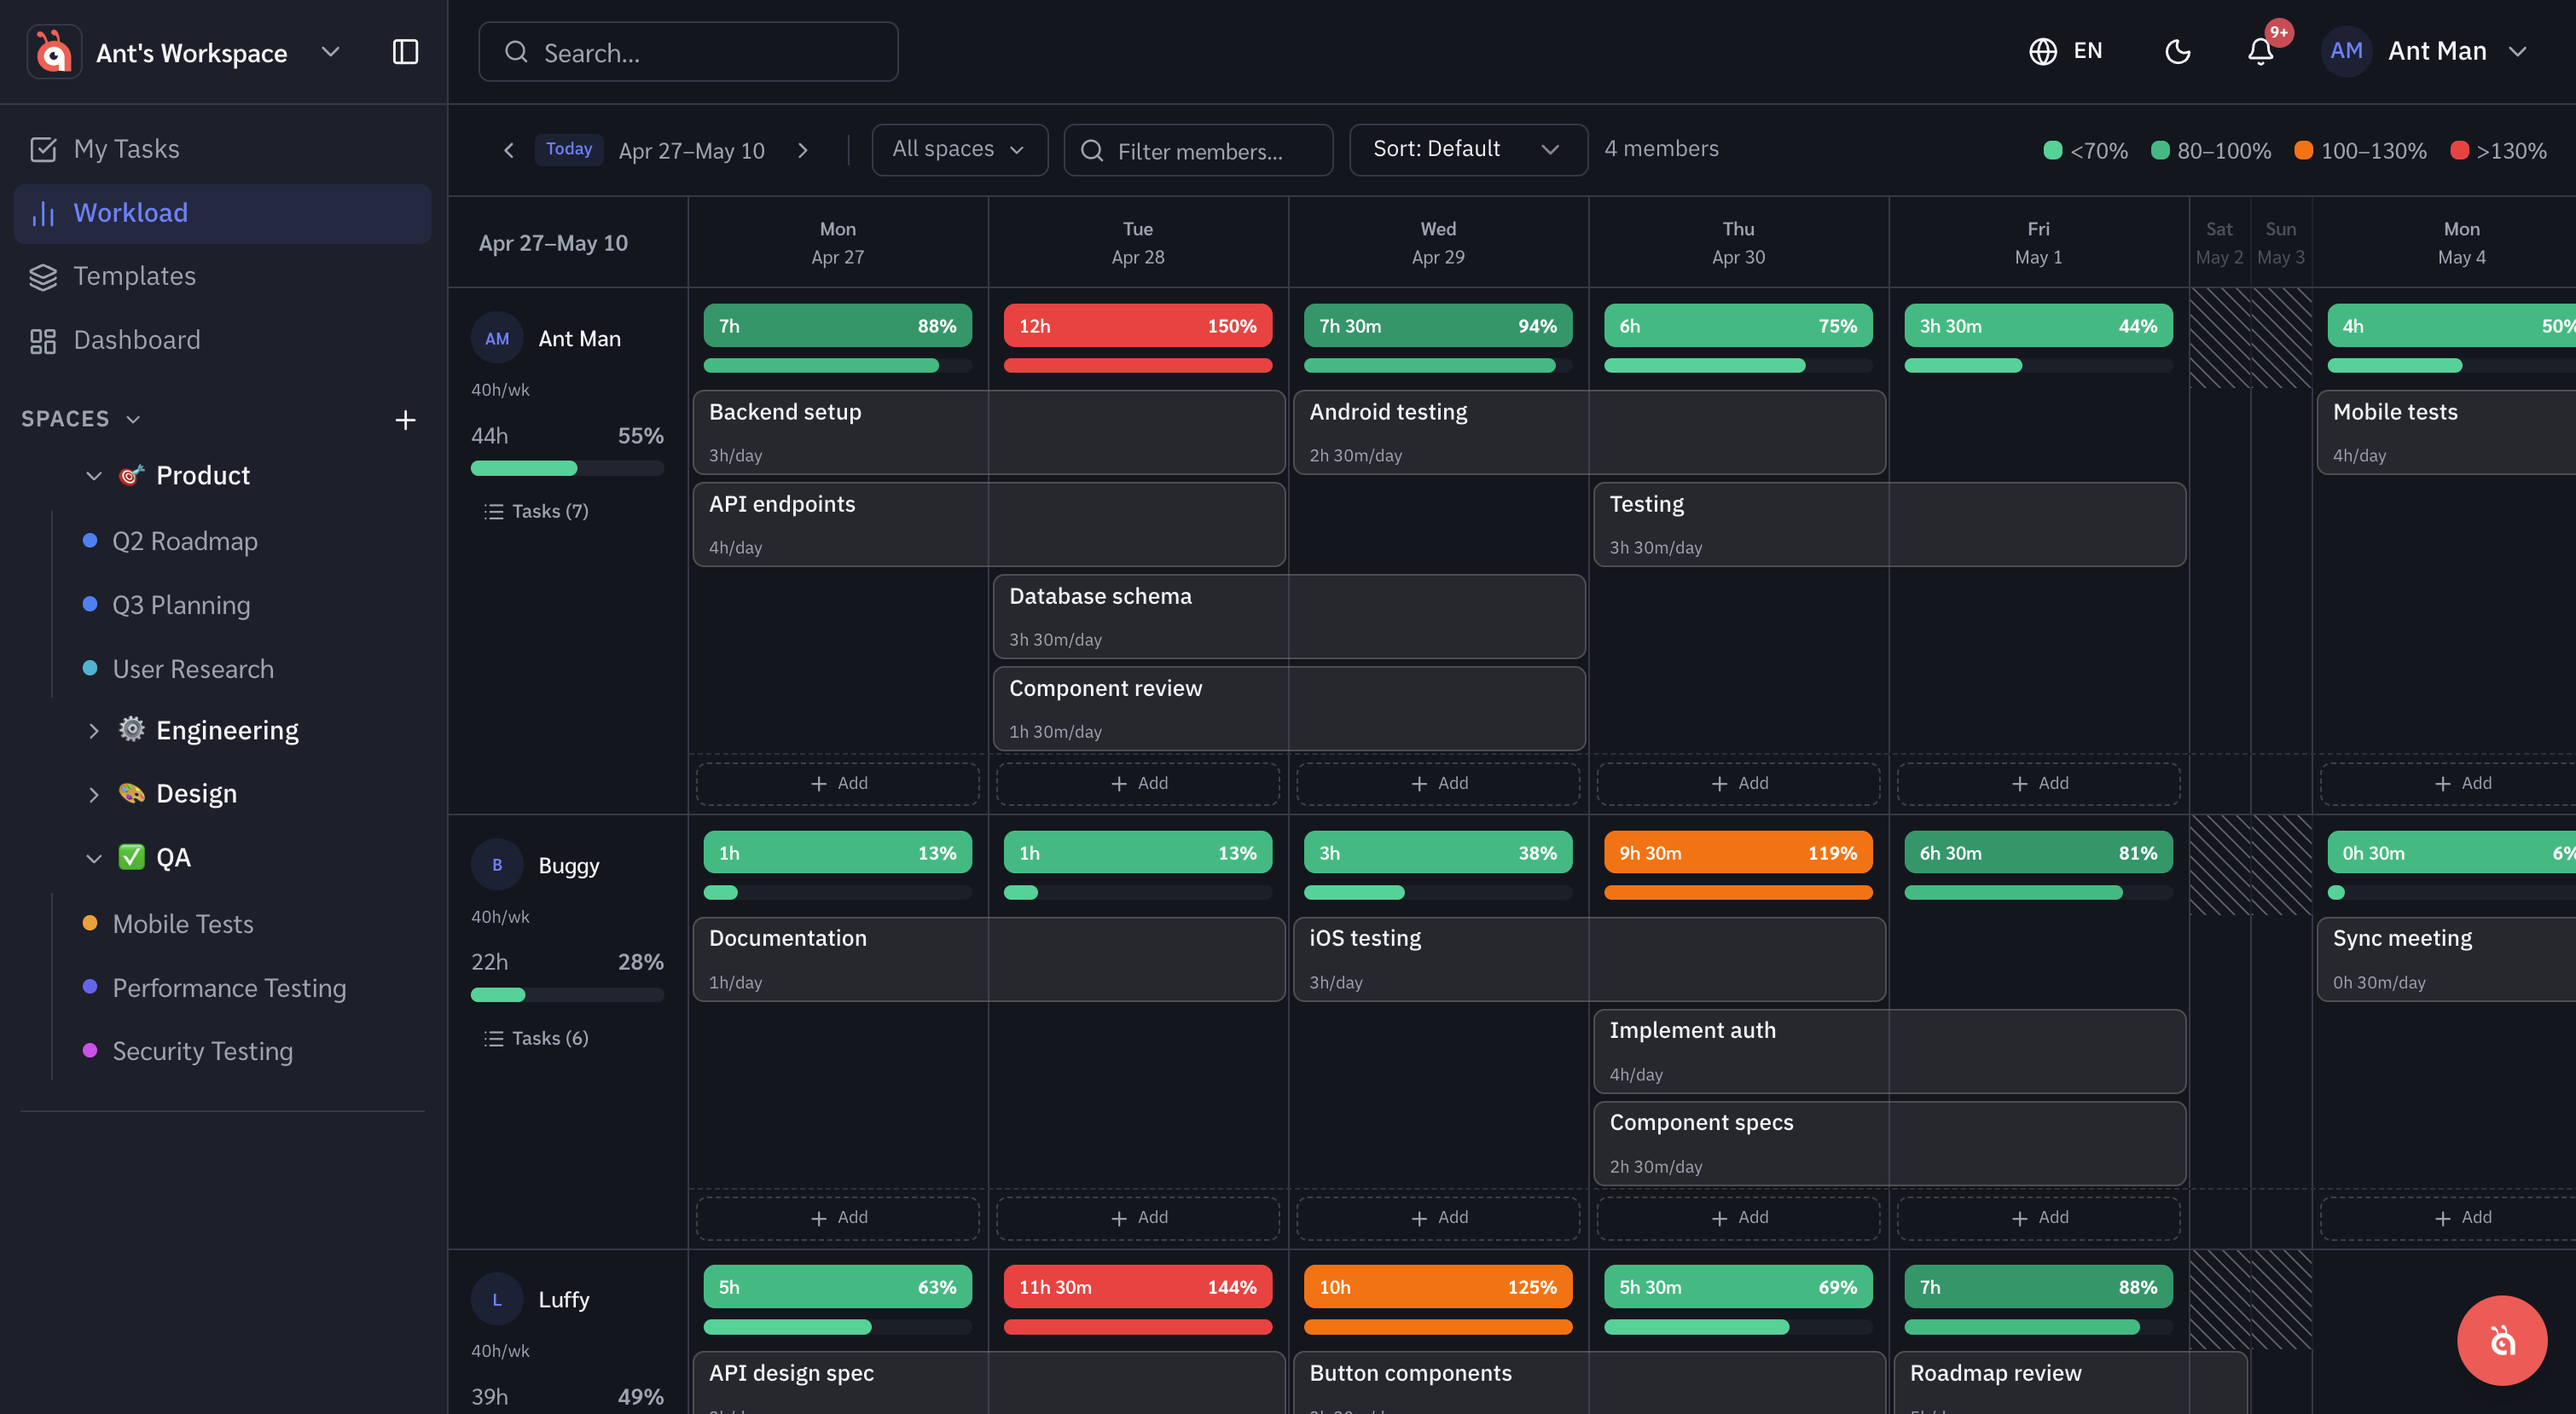Expand the Design space chevron

point(94,795)
